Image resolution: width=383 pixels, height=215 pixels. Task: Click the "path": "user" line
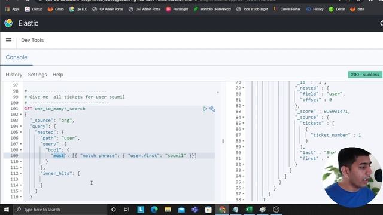(60, 138)
